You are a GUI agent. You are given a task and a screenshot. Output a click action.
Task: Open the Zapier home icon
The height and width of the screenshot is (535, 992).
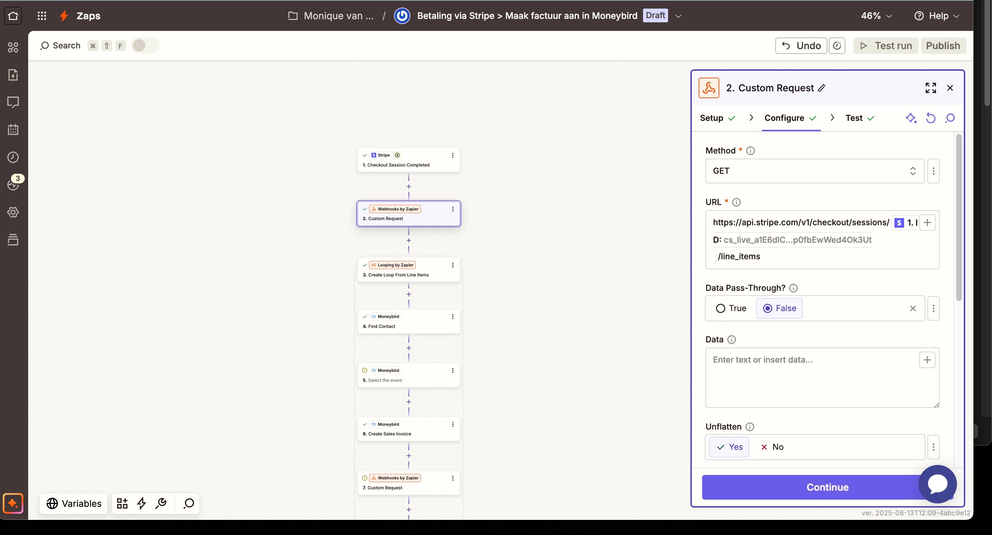(x=13, y=16)
